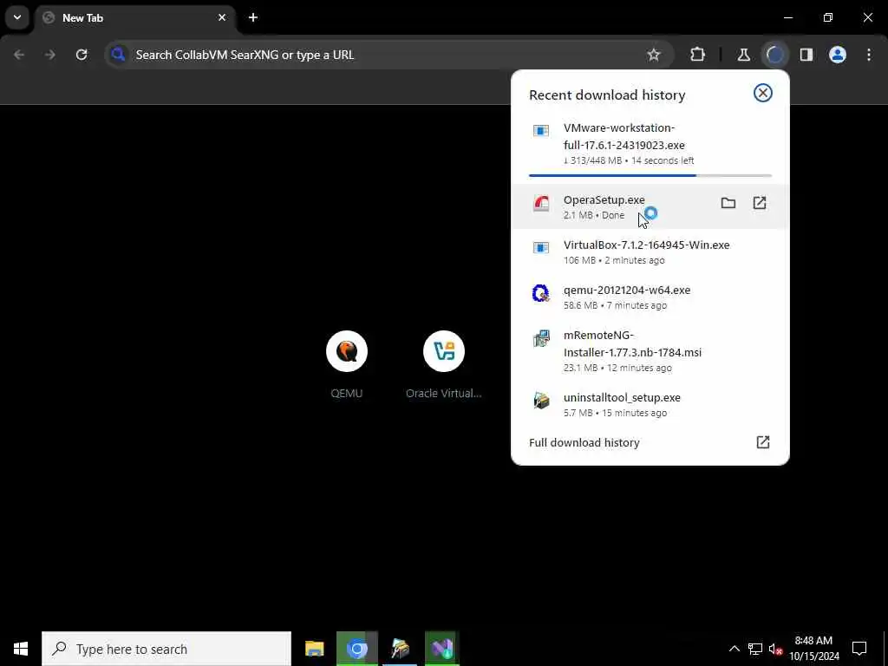The width and height of the screenshot is (888, 666).
Task: Reload the current page
Action: (x=82, y=55)
